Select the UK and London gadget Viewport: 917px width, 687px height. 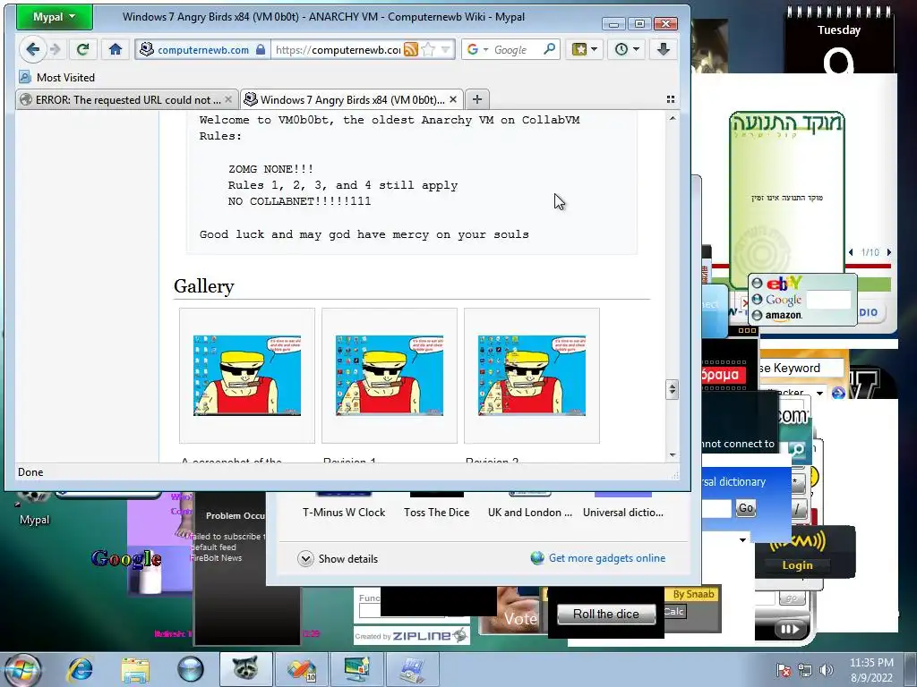click(530, 506)
